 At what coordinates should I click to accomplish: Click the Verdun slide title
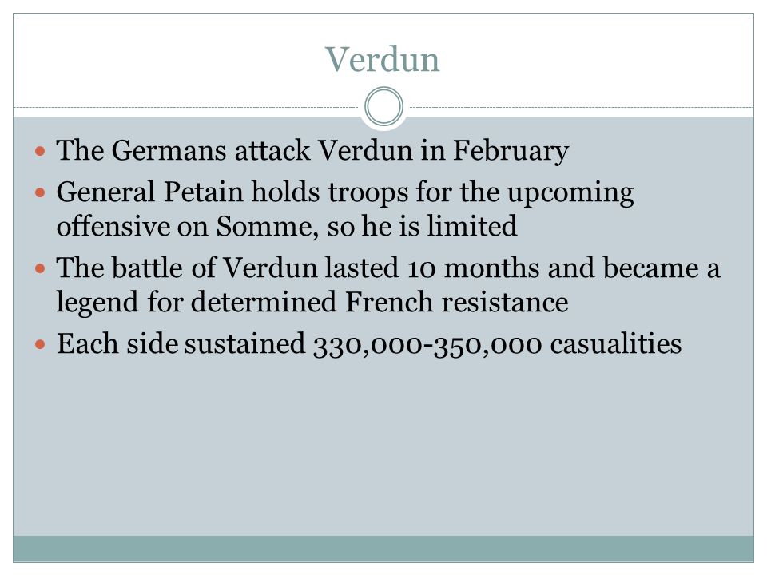(383, 59)
